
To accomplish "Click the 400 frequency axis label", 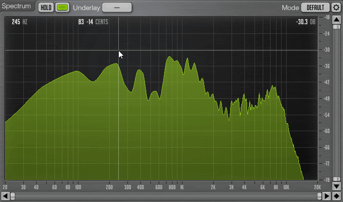I will (x=140, y=187).
